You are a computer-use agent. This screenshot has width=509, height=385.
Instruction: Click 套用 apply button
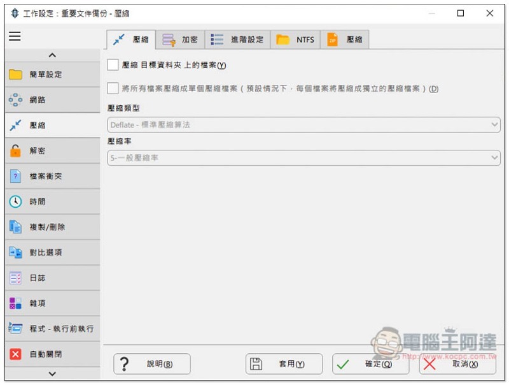pyautogui.click(x=284, y=364)
